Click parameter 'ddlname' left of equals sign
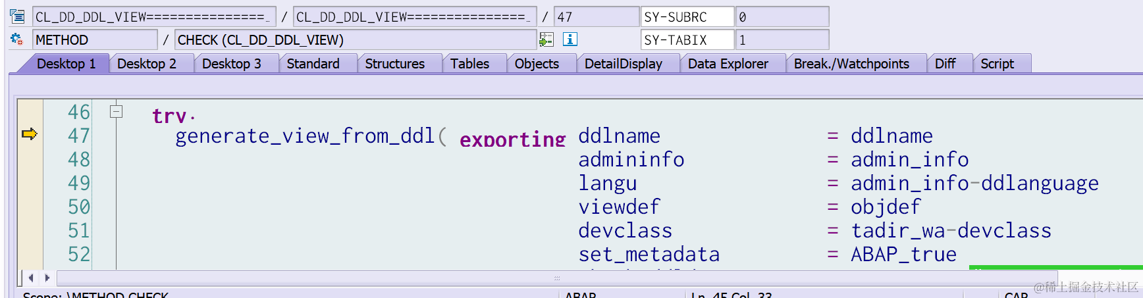1143x298 pixels. (x=620, y=136)
